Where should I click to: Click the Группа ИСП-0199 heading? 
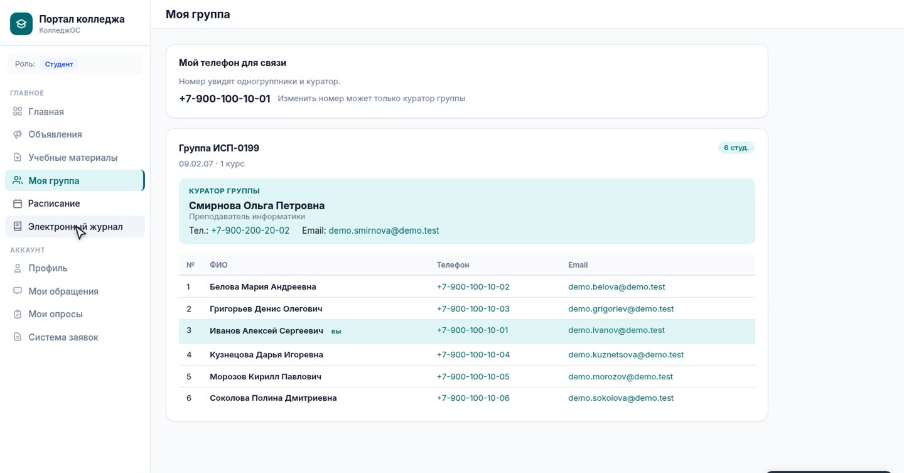pyautogui.click(x=219, y=148)
